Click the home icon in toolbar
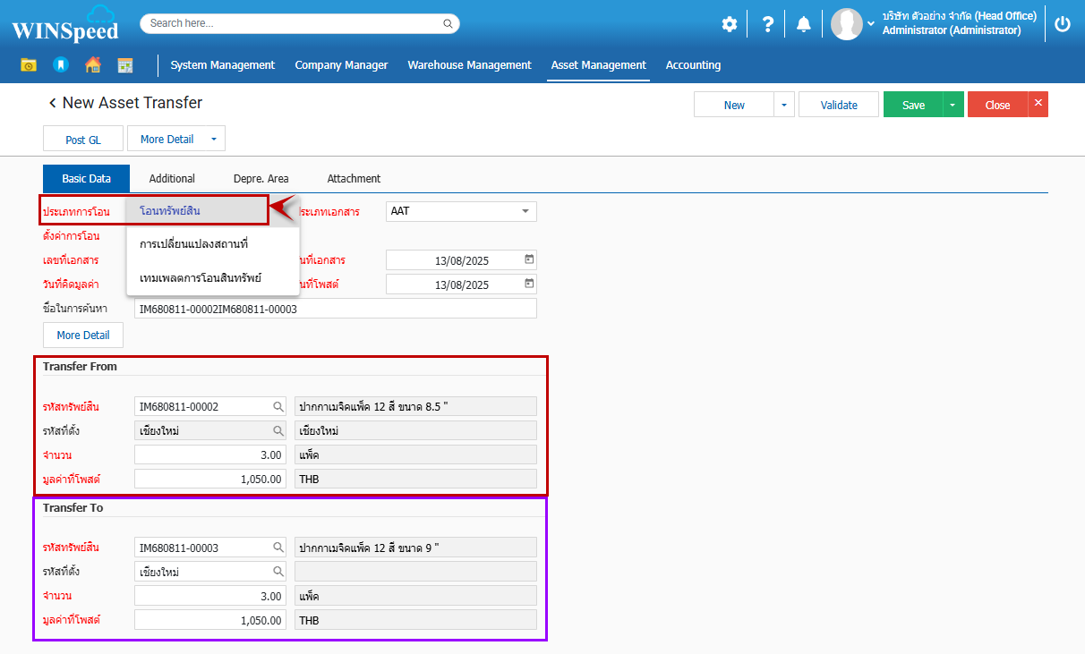 92,65
